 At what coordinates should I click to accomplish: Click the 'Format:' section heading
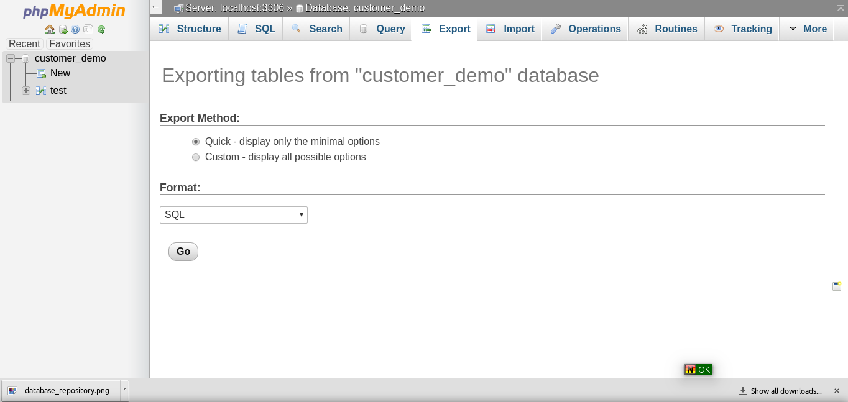(x=180, y=188)
